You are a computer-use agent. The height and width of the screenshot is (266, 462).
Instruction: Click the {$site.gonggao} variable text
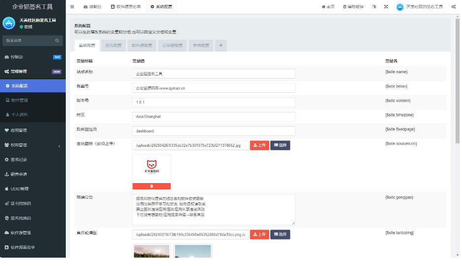coord(399,197)
